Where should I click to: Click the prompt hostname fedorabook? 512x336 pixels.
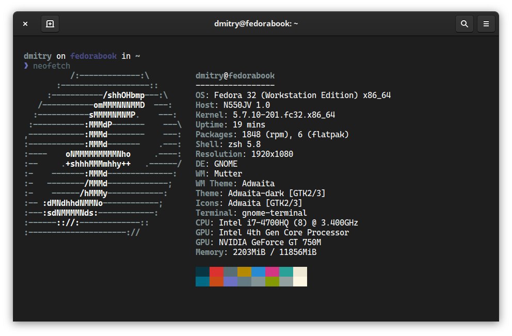[93, 56]
